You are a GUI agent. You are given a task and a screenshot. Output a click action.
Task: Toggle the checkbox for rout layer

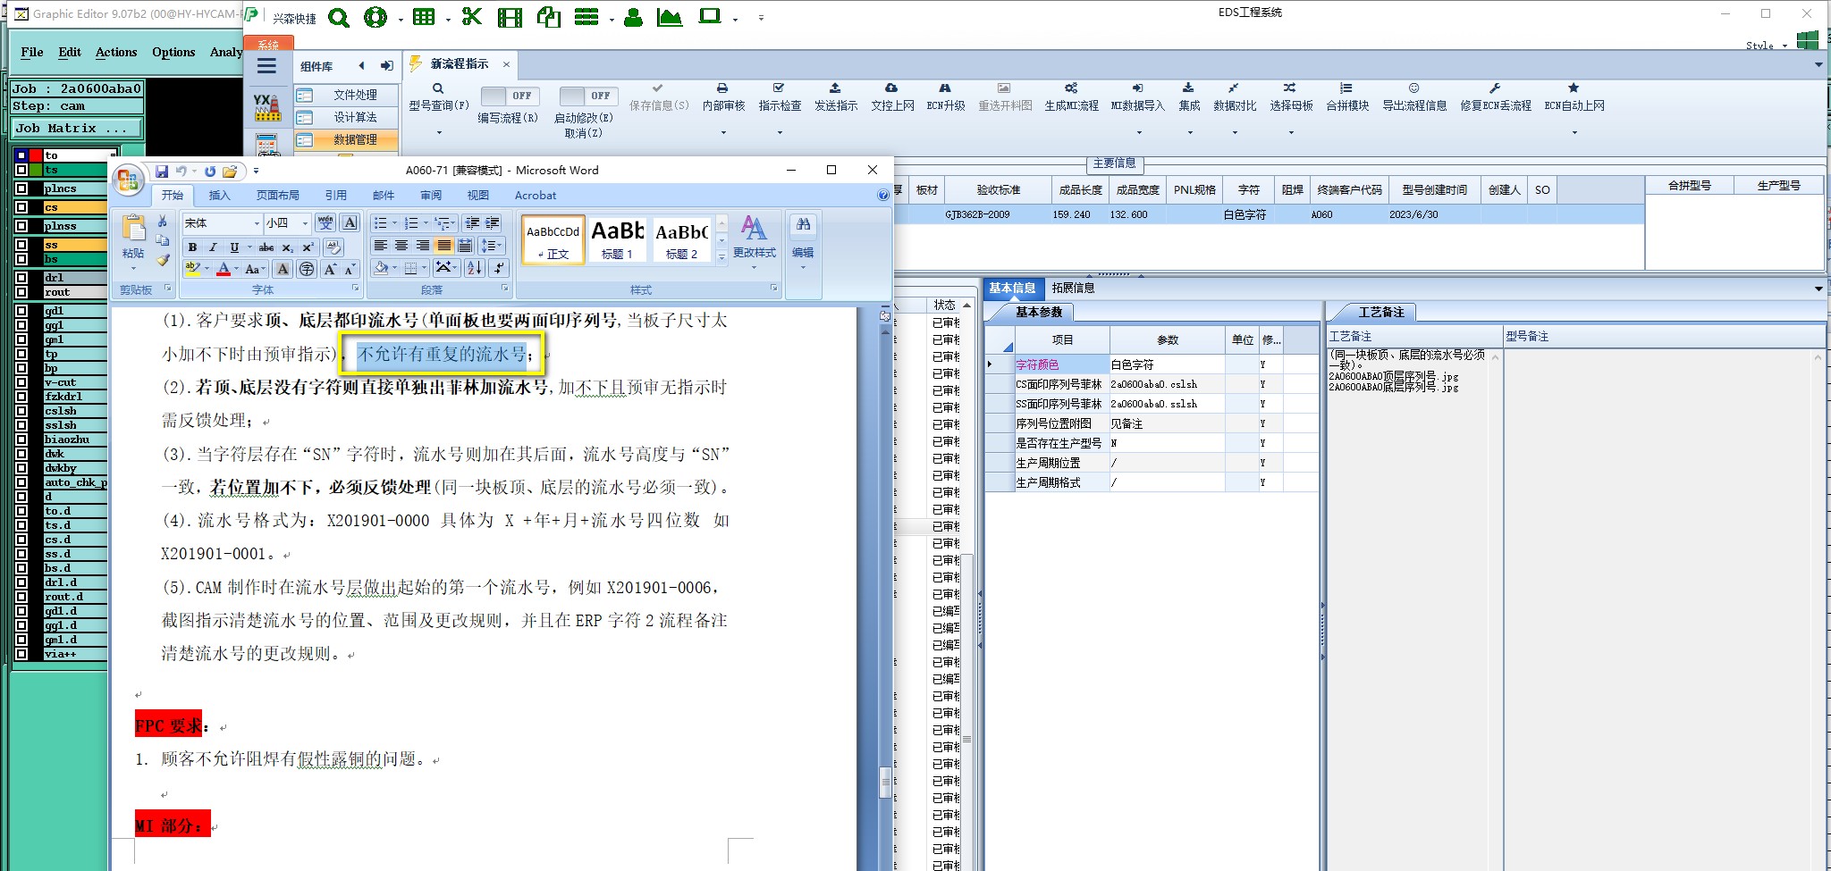pyautogui.click(x=21, y=292)
